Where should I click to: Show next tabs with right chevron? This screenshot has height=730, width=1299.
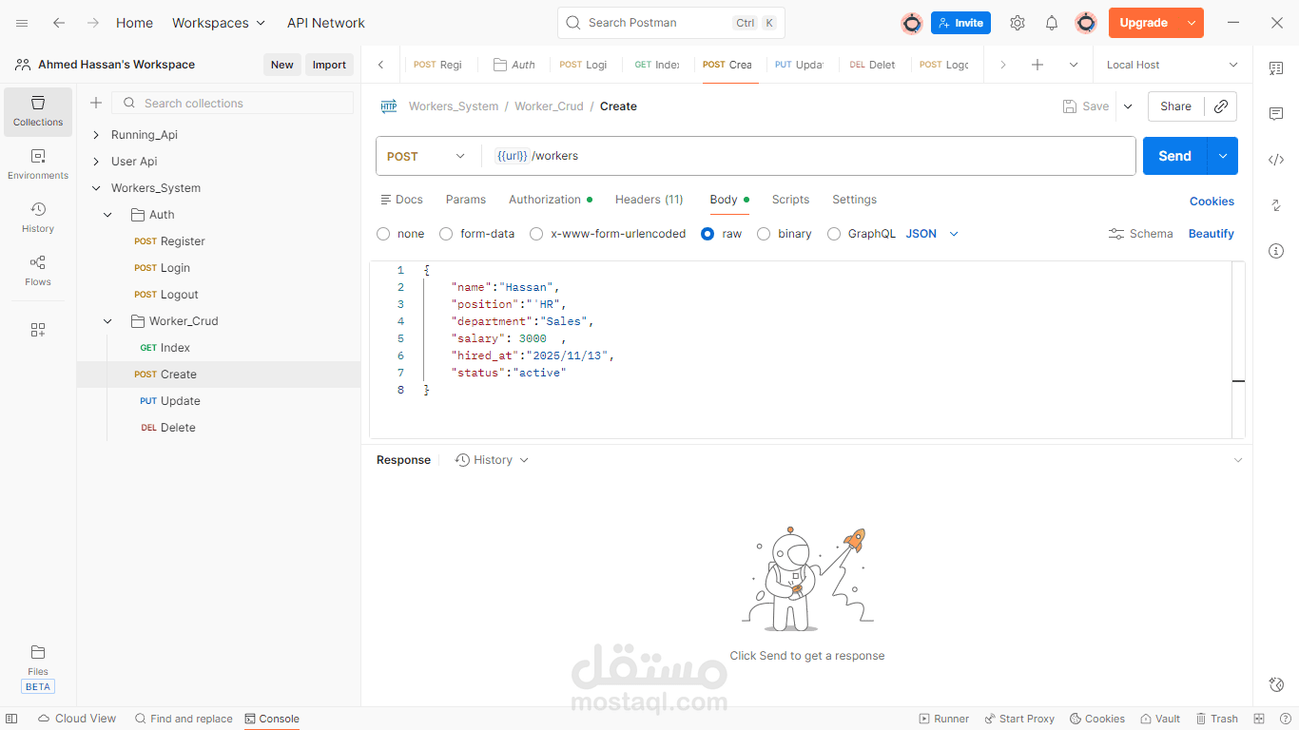click(1002, 65)
